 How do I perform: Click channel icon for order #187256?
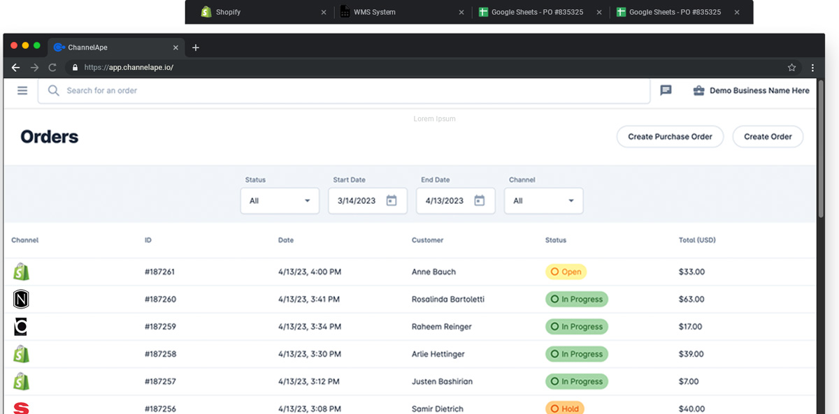point(21,408)
